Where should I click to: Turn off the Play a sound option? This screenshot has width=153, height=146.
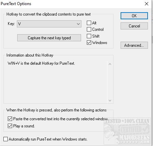tap(10, 126)
